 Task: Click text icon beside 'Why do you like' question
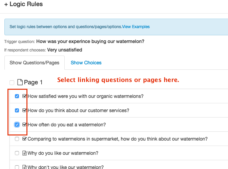tap(24, 153)
